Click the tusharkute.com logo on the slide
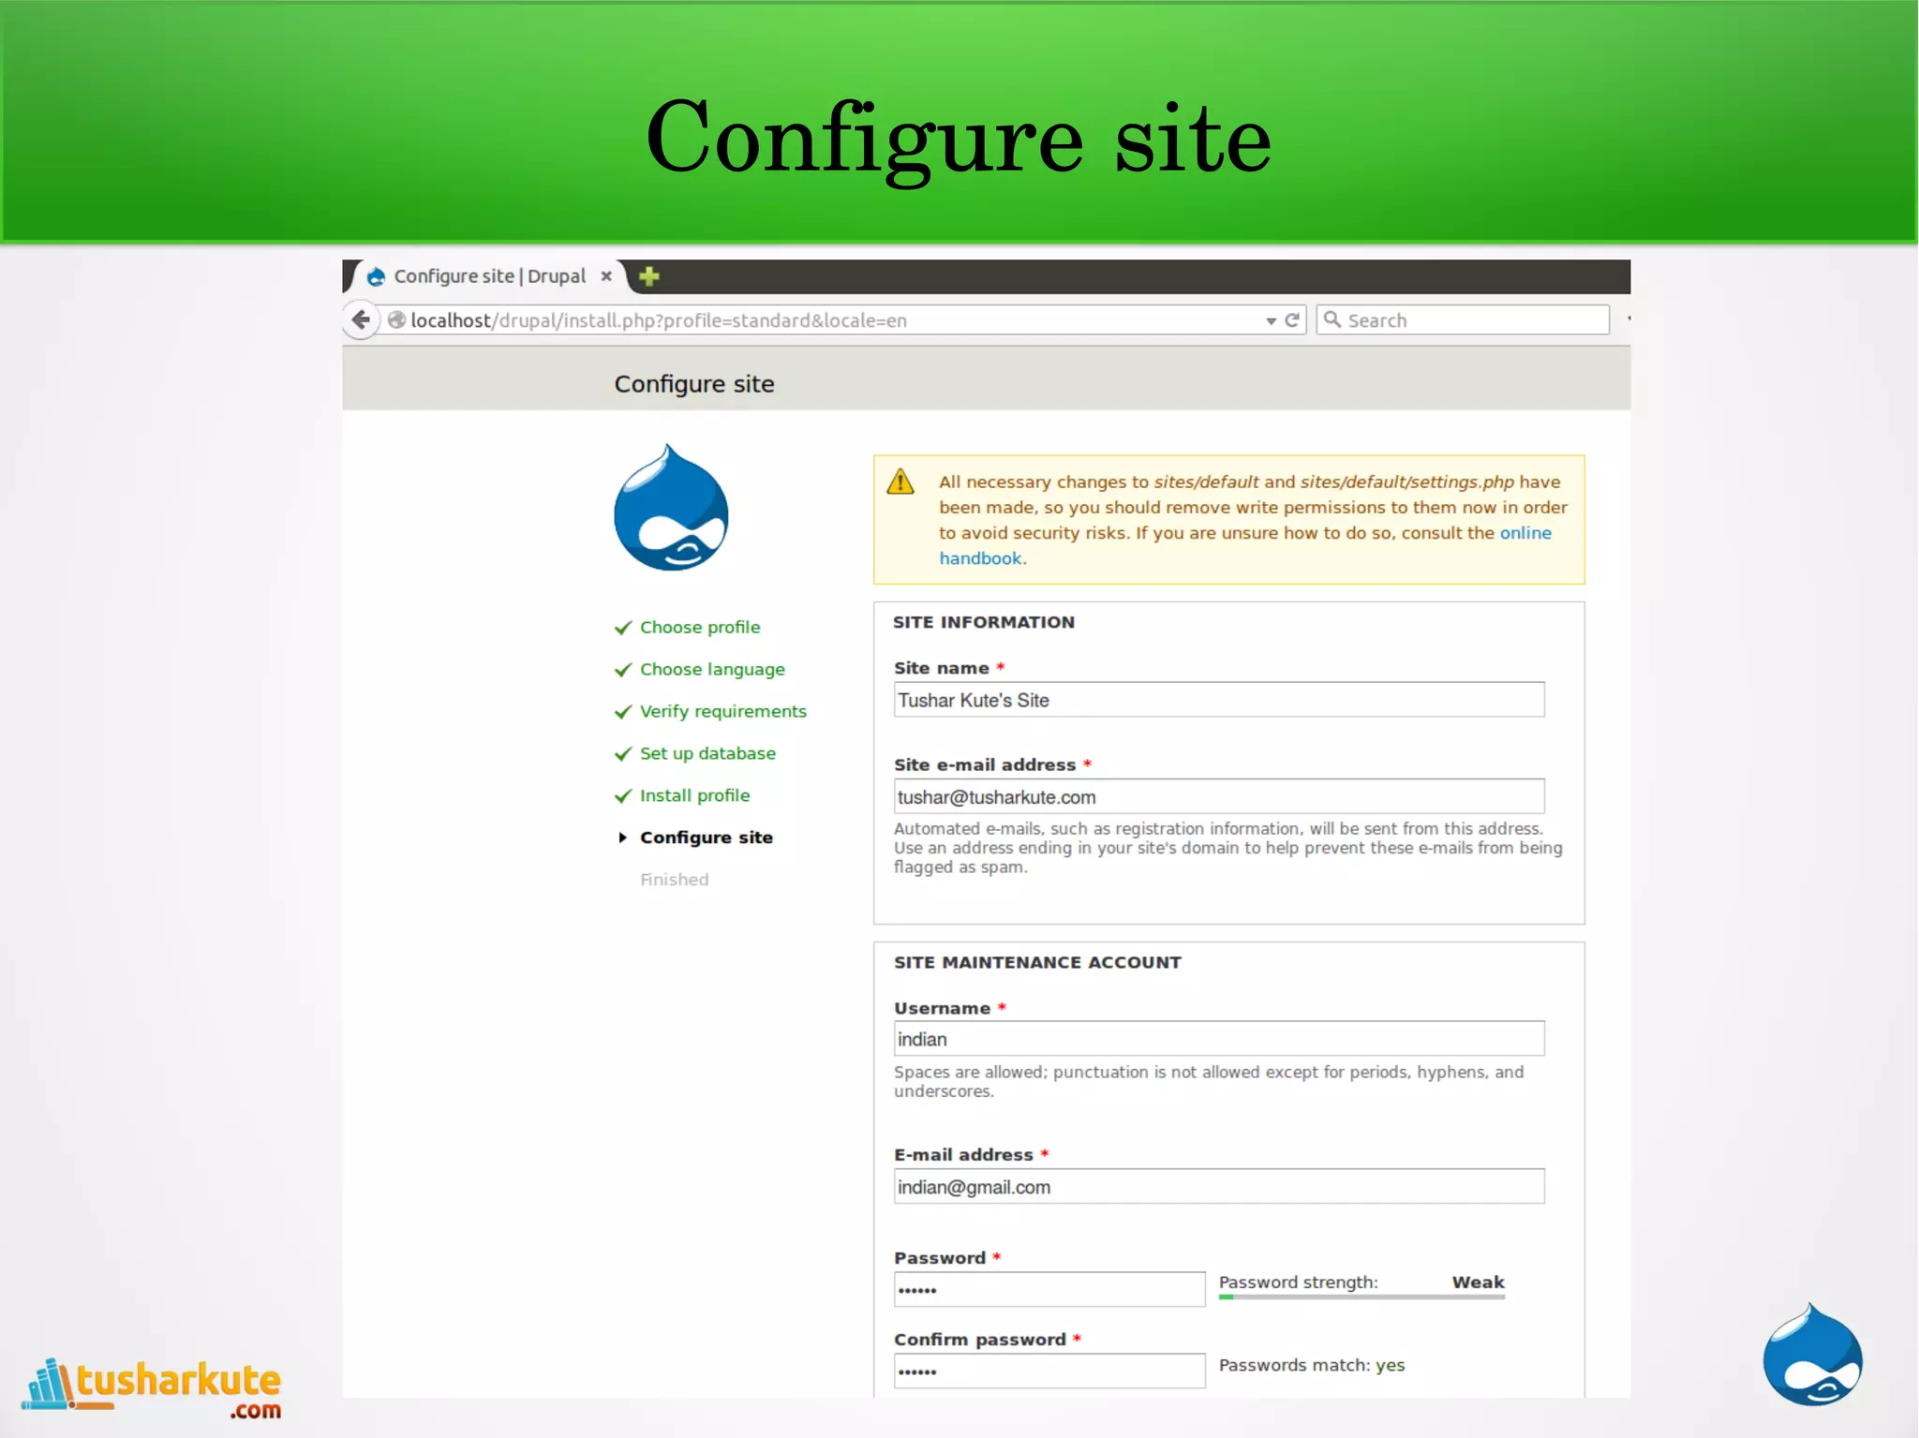The width and height of the screenshot is (1919, 1438). pos(152,1388)
